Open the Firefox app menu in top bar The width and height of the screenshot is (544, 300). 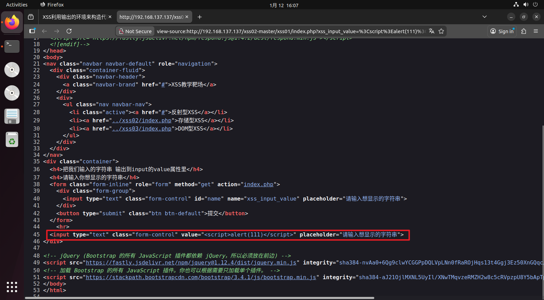click(x=52, y=5)
